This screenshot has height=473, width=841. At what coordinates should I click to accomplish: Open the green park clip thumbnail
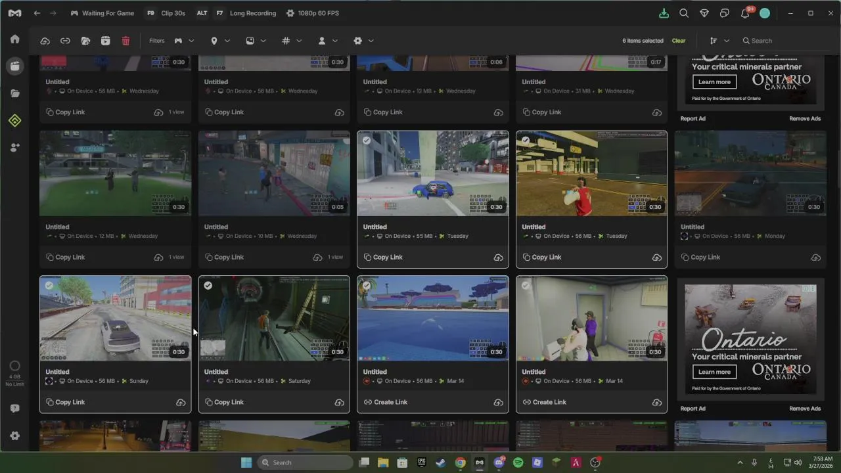point(115,173)
